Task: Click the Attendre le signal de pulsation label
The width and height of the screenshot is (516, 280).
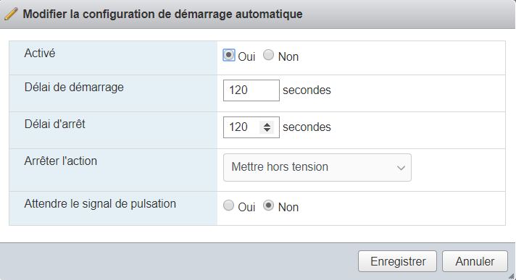Action: [x=100, y=204]
